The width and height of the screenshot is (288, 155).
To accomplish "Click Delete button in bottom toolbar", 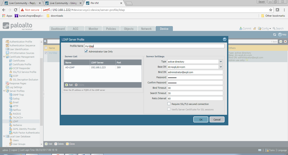I will (59, 144).
